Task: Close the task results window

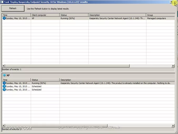Action: 175,2
